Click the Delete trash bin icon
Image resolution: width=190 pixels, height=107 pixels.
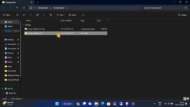tap(51, 15)
